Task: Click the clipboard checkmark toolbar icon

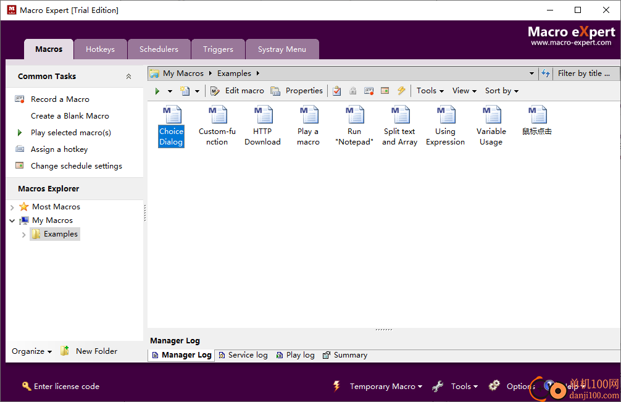Action: coord(337,91)
